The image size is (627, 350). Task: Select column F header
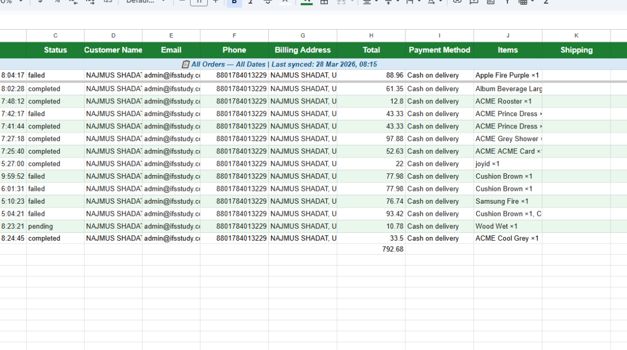pyautogui.click(x=234, y=36)
